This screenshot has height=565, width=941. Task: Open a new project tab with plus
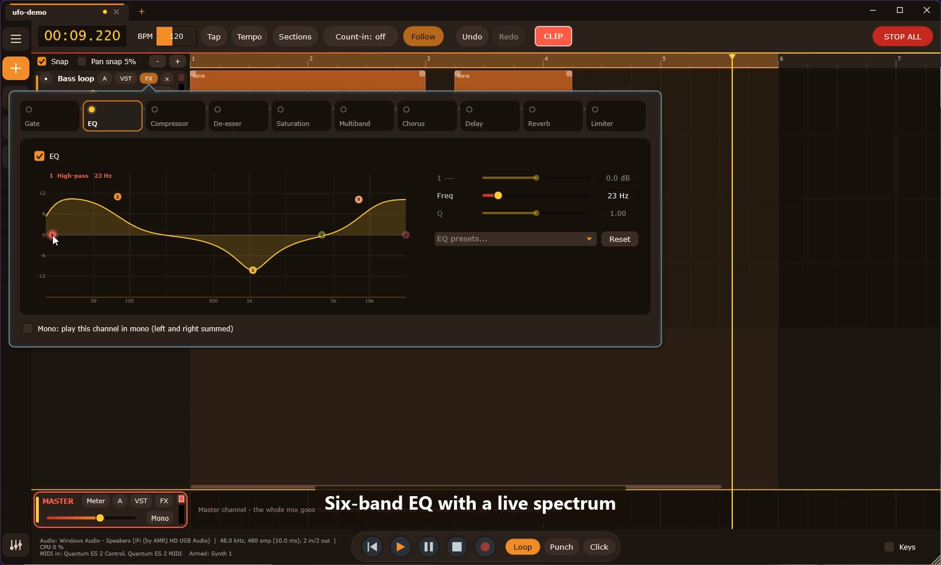click(x=142, y=11)
